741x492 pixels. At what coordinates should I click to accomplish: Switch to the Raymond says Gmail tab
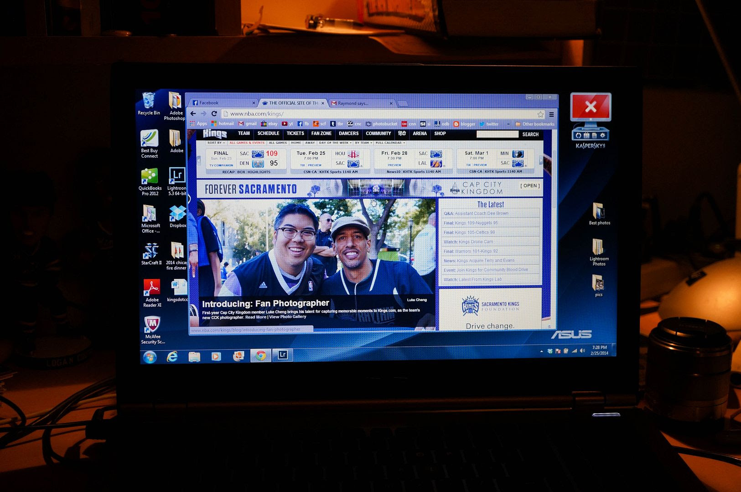pyautogui.click(x=361, y=103)
